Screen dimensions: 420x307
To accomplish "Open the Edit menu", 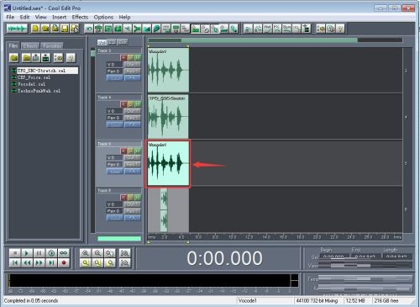I will pyautogui.click(x=24, y=17).
